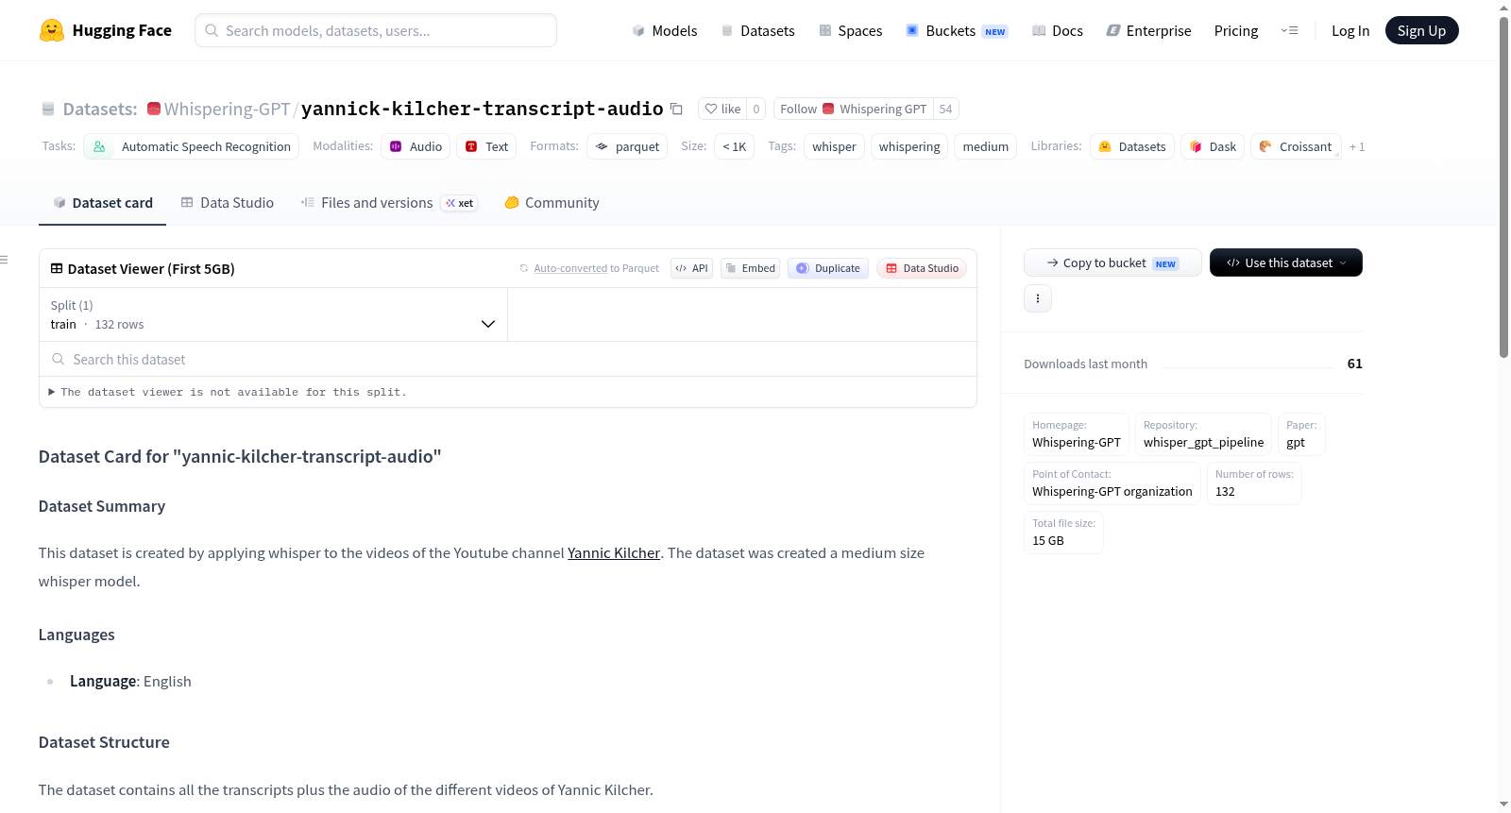The height and width of the screenshot is (813, 1511).
Task: Click the Duplicate button
Action: 828,268
